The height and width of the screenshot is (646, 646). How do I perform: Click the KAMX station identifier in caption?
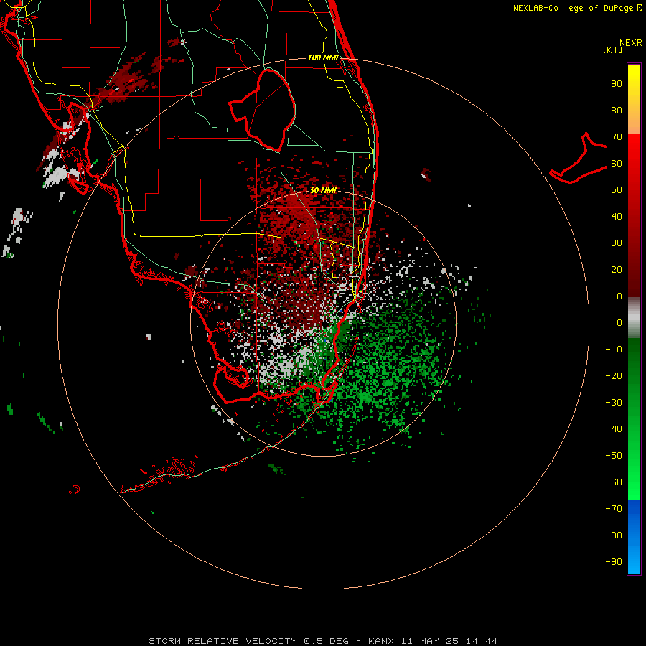[381, 641]
